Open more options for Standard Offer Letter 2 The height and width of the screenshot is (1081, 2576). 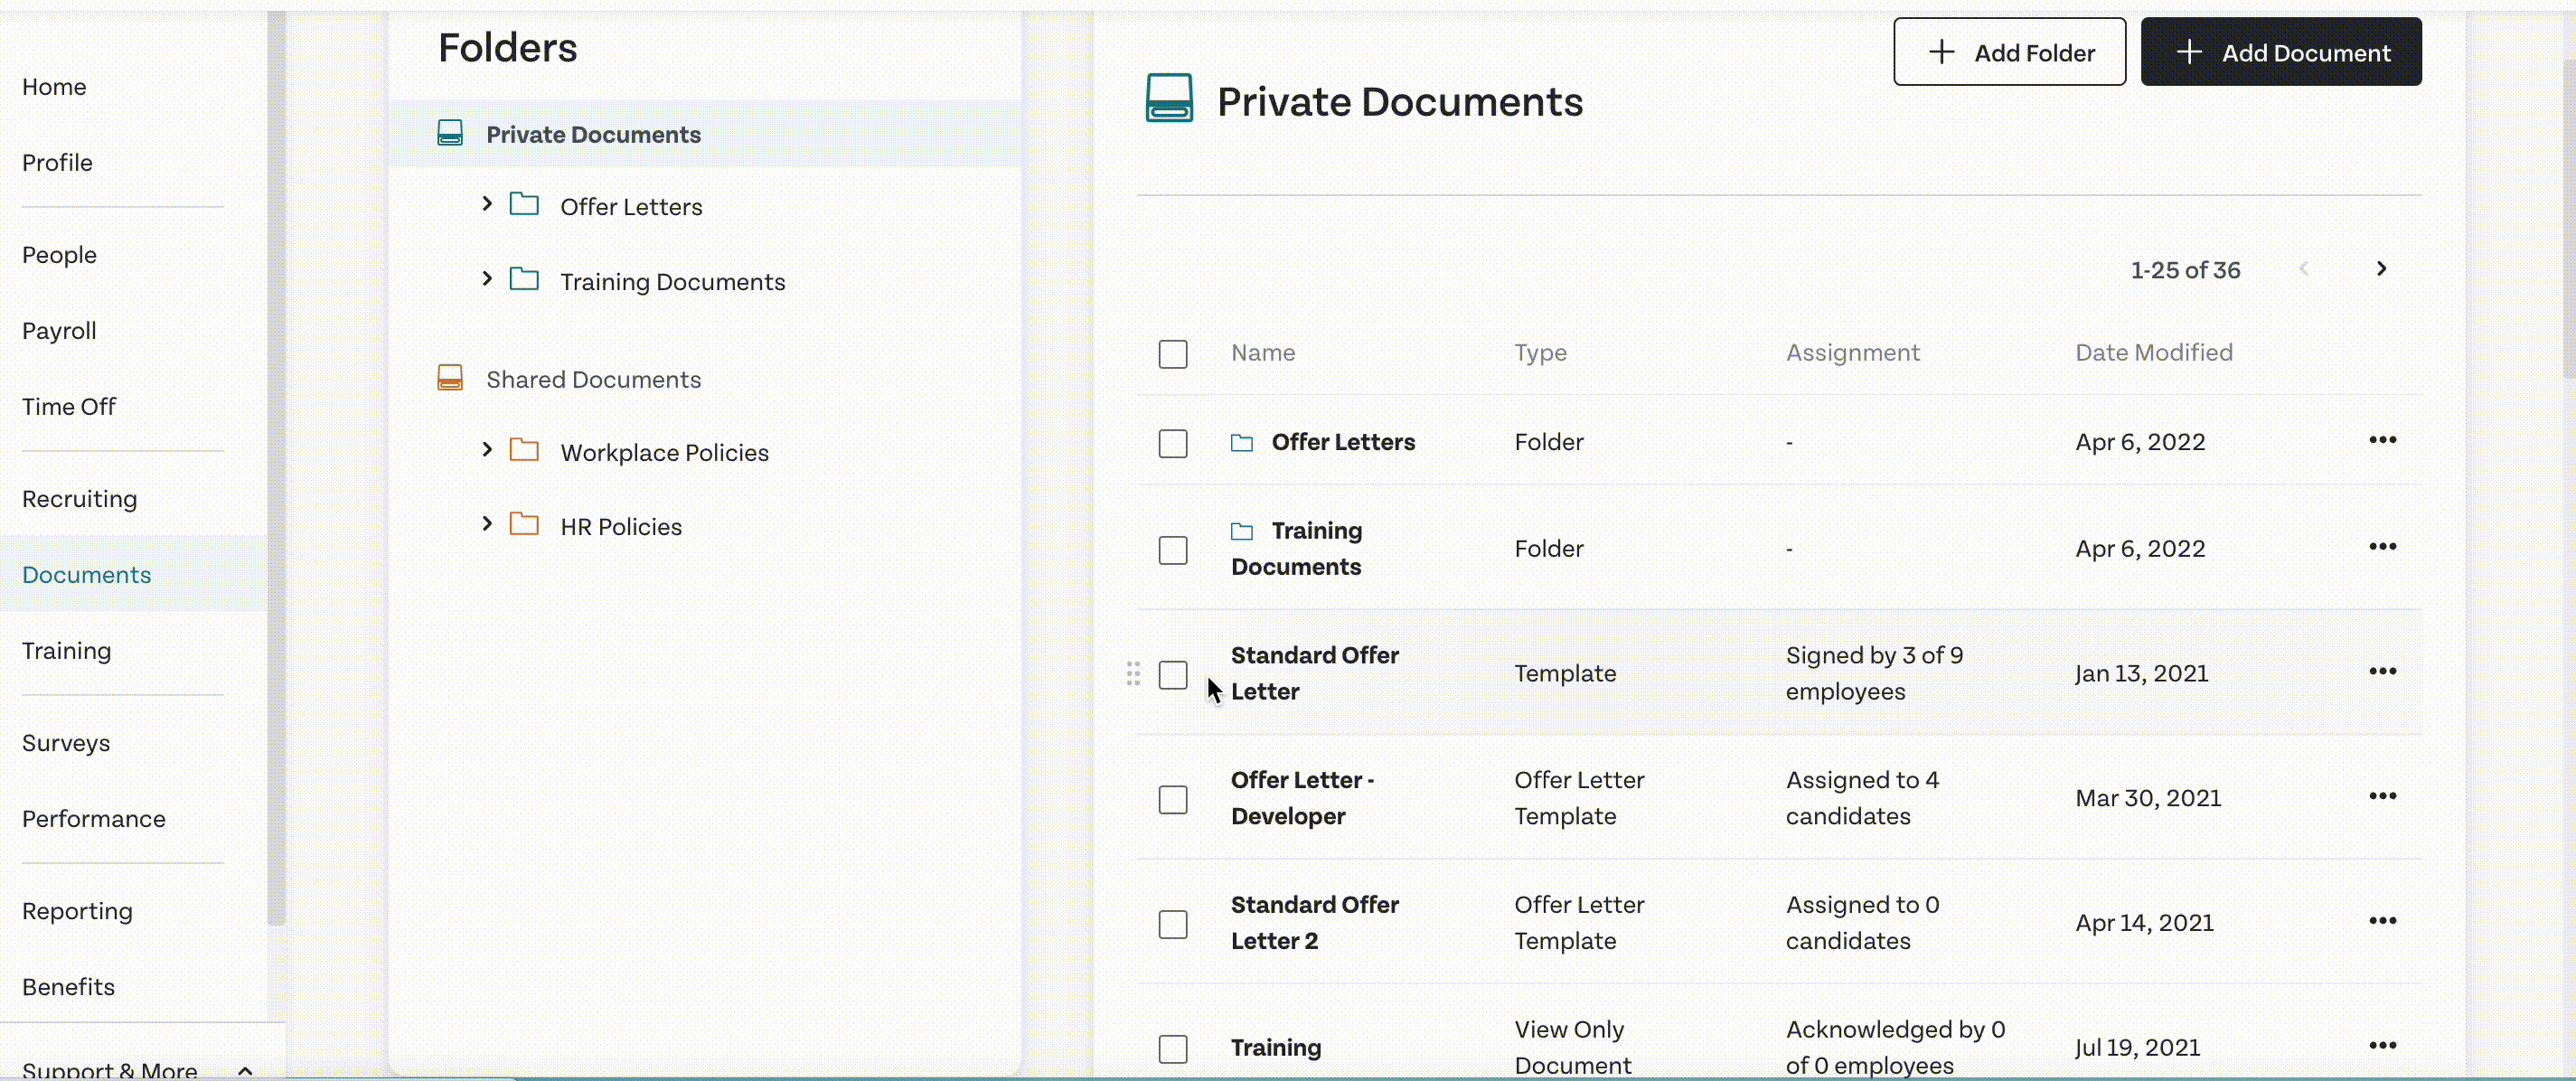pos(2382,921)
